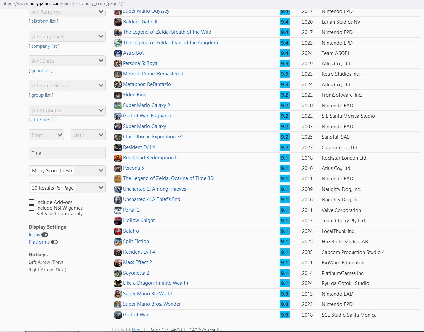Click the Icons display settings label
The image size is (424, 332).
tap(34, 235)
